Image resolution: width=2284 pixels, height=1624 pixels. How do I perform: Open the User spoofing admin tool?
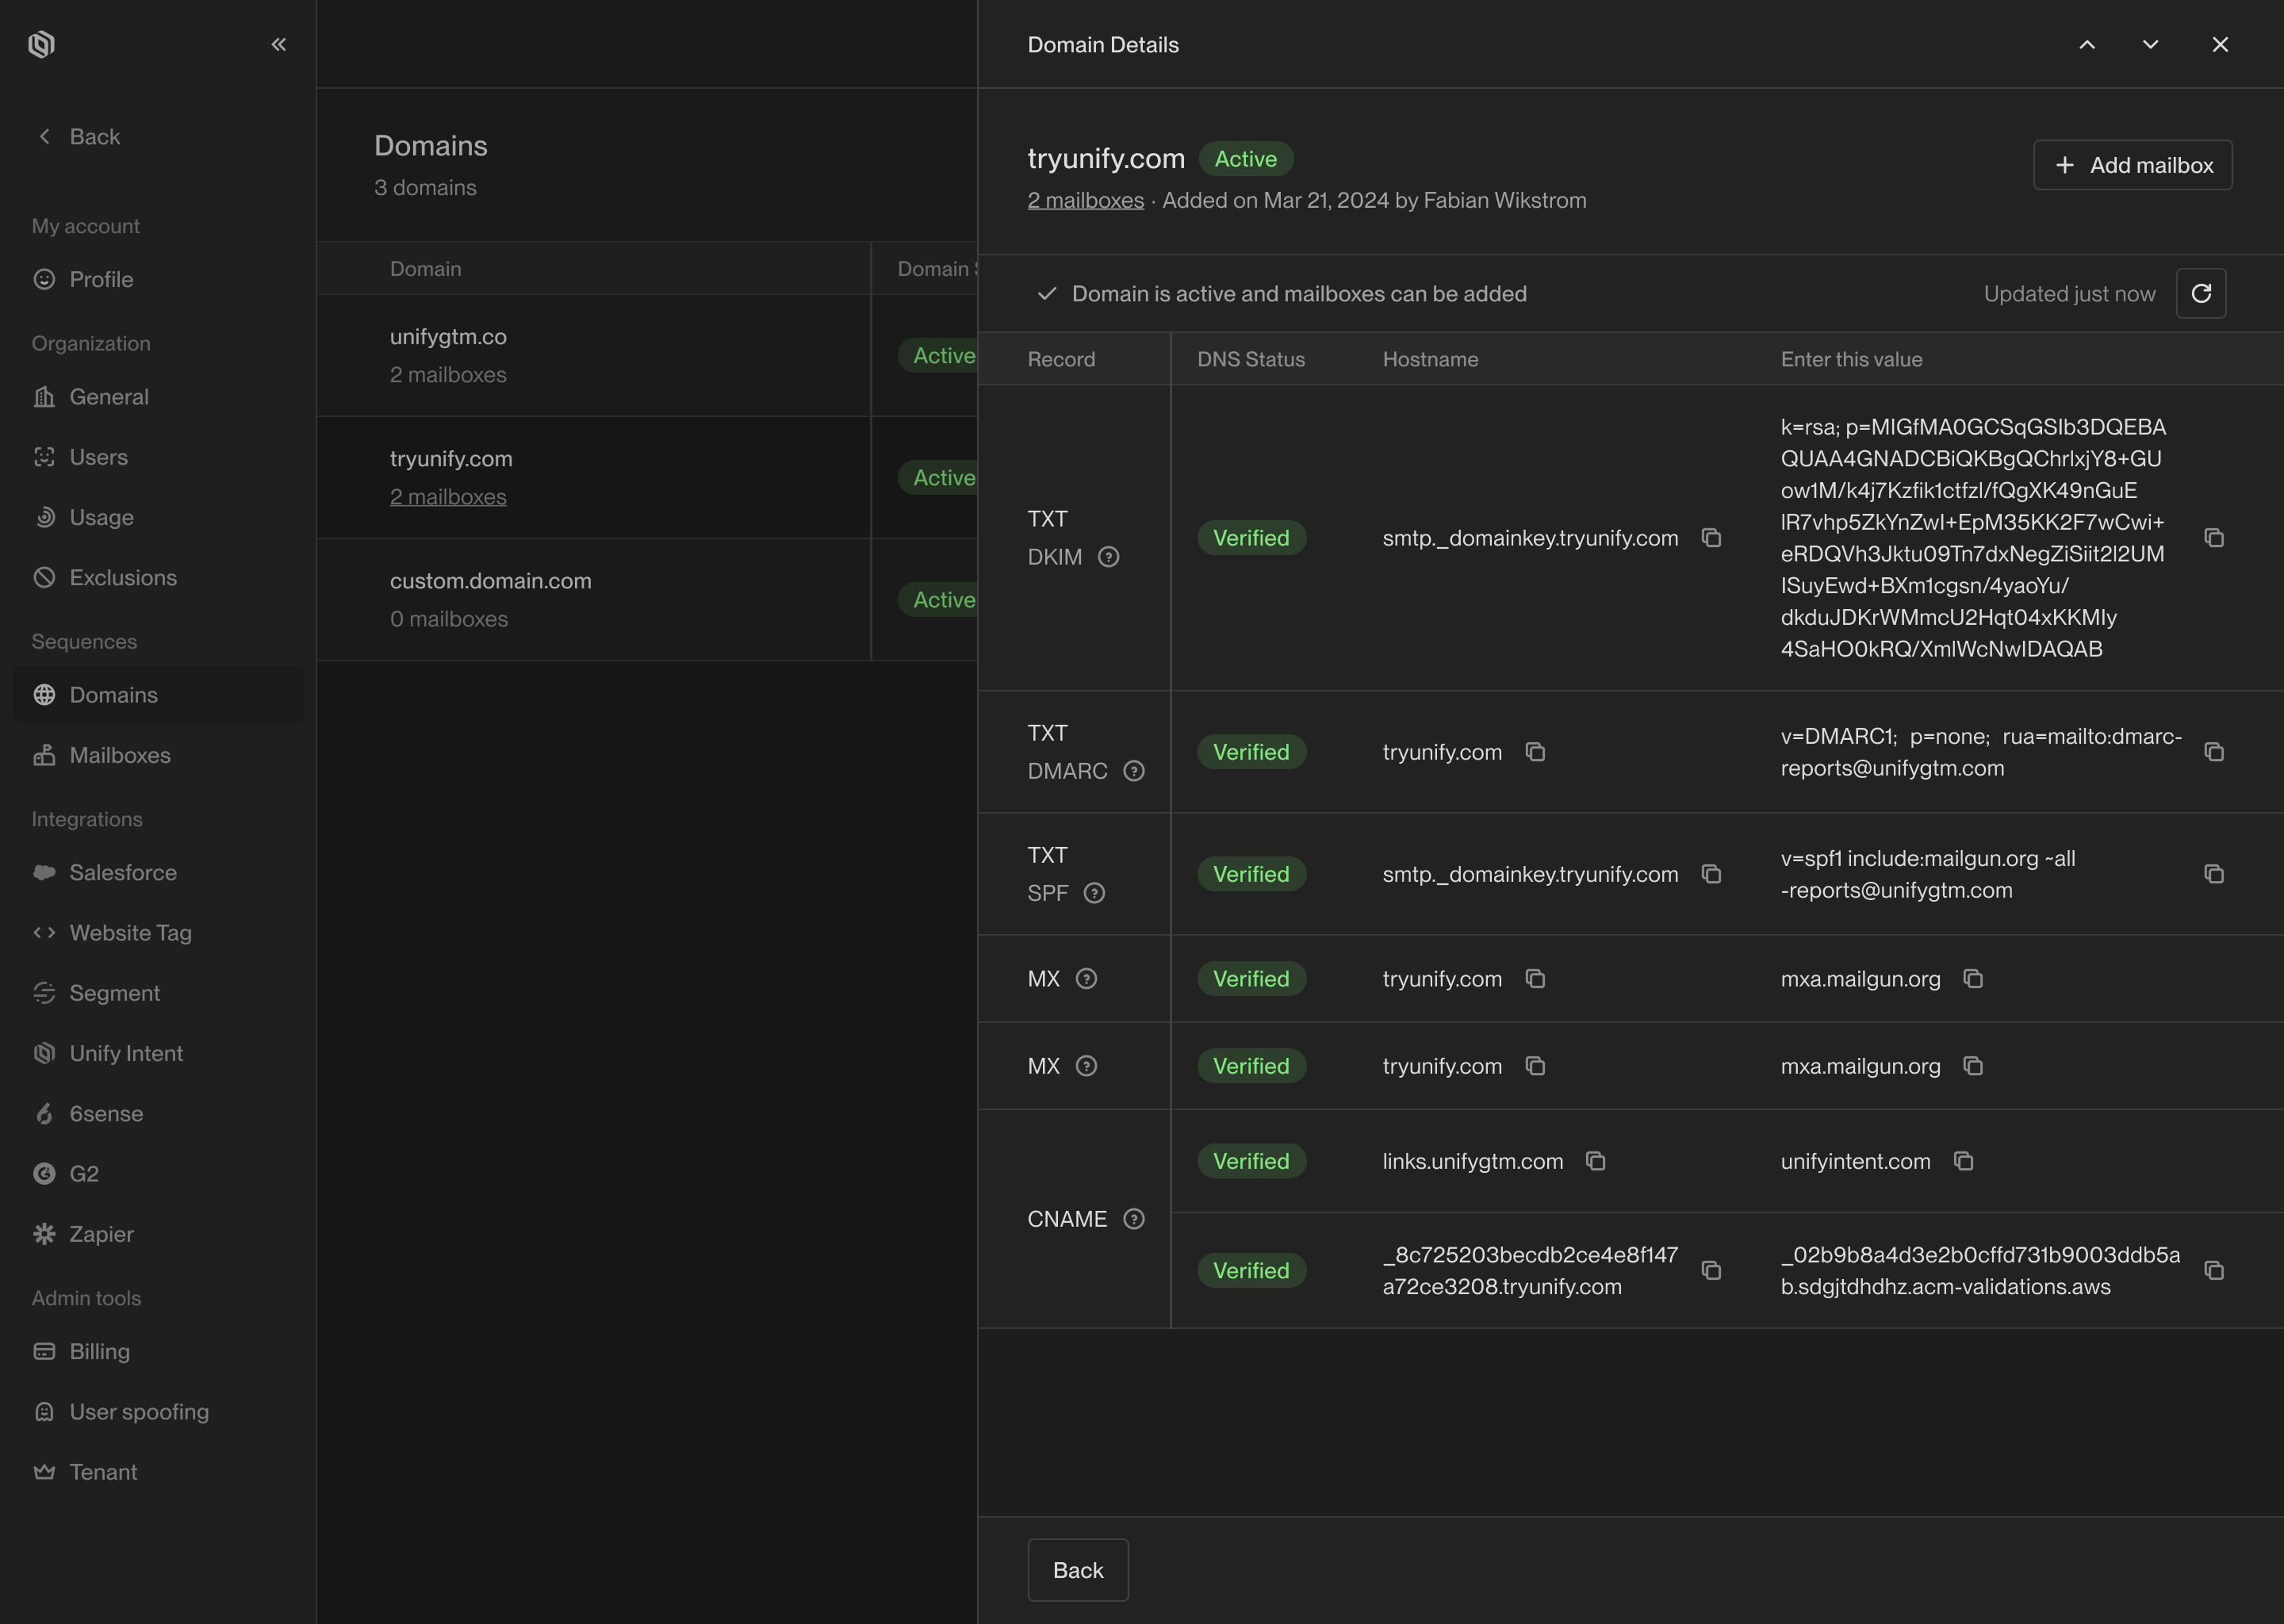(158, 1412)
